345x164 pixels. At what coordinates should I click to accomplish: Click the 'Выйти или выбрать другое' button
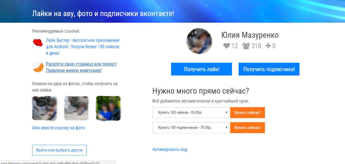59,150
